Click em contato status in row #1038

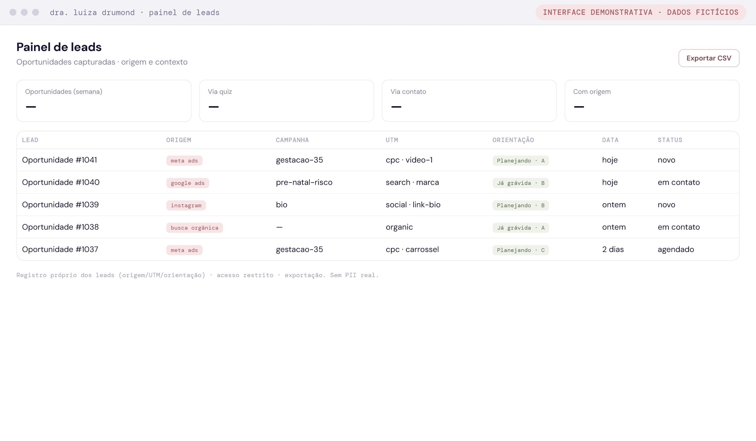point(679,227)
